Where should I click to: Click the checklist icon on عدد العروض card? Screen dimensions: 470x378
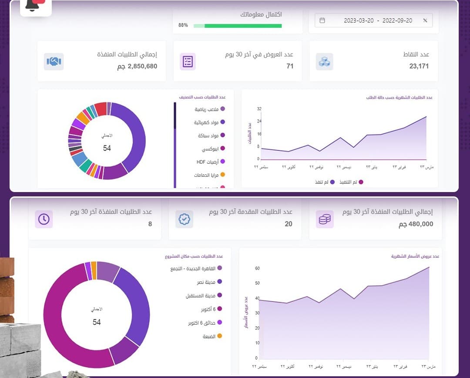click(188, 61)
